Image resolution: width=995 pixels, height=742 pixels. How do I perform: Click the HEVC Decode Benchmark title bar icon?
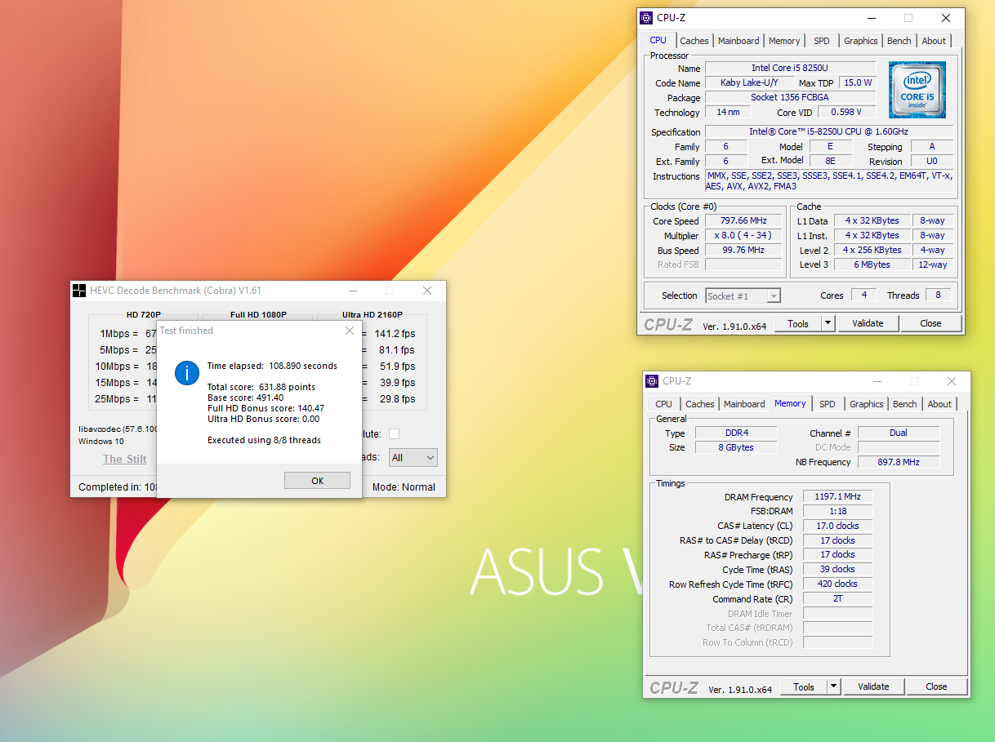79,291
